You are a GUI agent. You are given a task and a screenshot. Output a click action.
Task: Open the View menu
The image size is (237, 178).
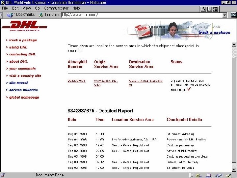27,8
